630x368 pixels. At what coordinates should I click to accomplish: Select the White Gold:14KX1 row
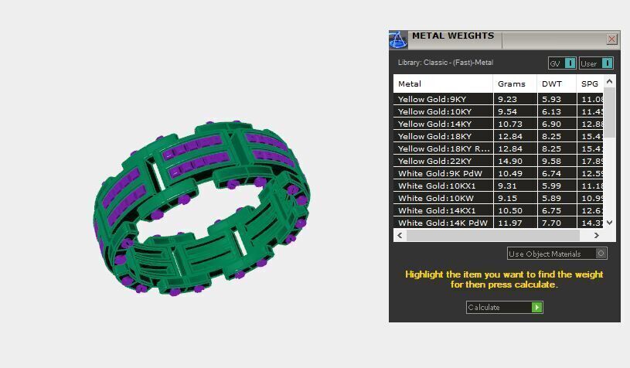(499, 210)
